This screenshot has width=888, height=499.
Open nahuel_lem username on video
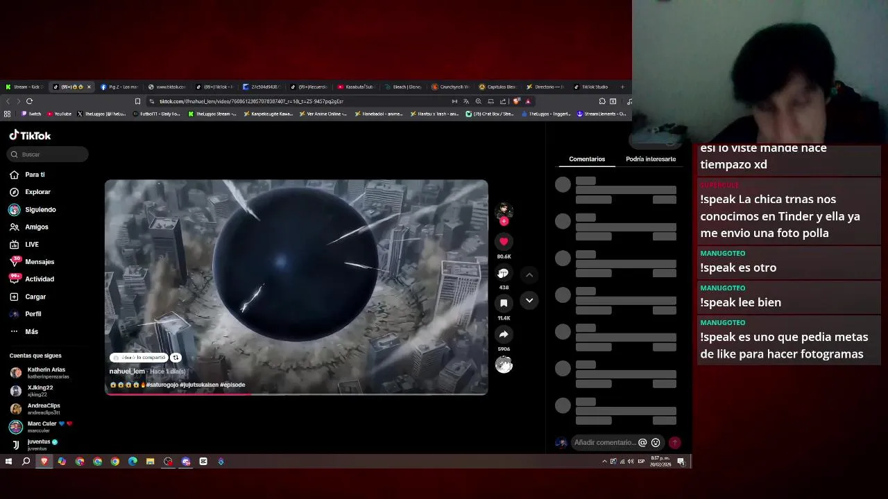click(127, 371)
